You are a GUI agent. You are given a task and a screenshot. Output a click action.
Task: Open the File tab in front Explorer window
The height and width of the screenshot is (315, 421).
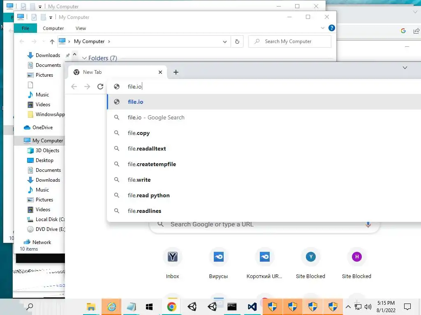25,28
